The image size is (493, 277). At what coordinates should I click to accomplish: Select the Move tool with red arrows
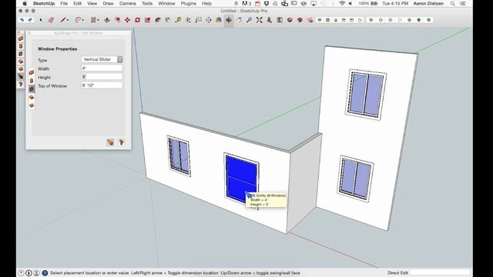(x=127, y=20)
